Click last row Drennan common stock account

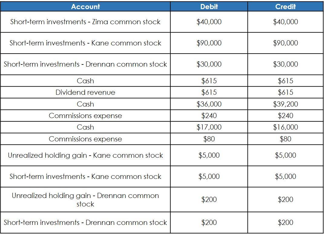pyautogui.click(x=85, y=222)
